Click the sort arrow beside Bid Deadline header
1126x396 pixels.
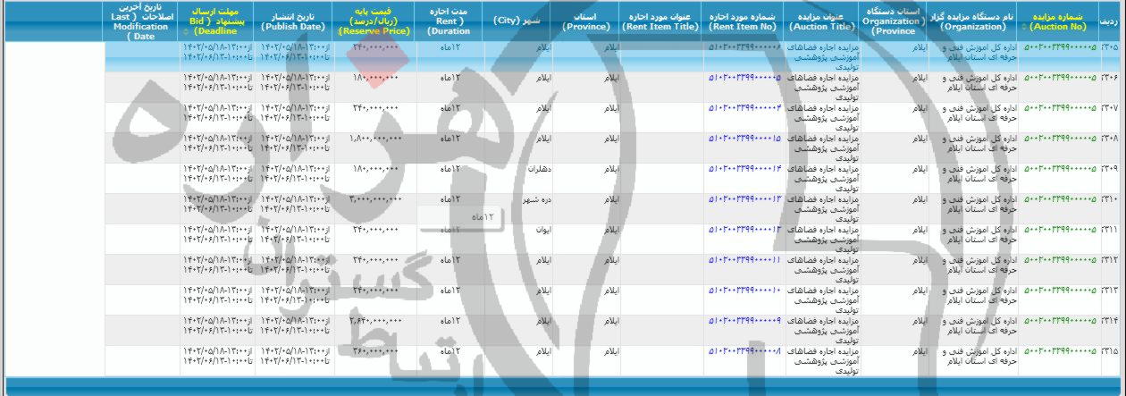[186, 33]
